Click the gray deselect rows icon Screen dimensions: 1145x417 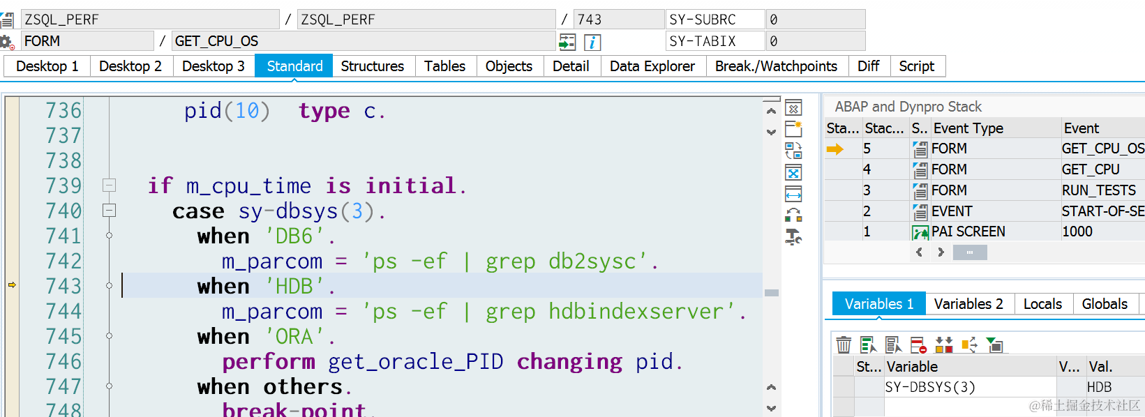point(894,344)
